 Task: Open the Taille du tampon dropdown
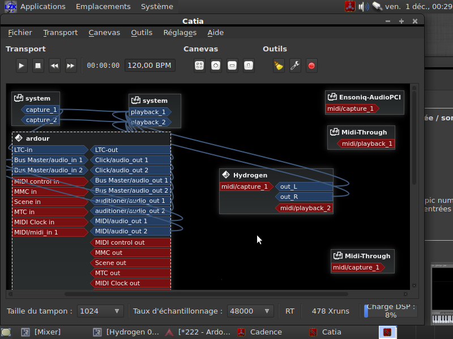tap(100, 311)
